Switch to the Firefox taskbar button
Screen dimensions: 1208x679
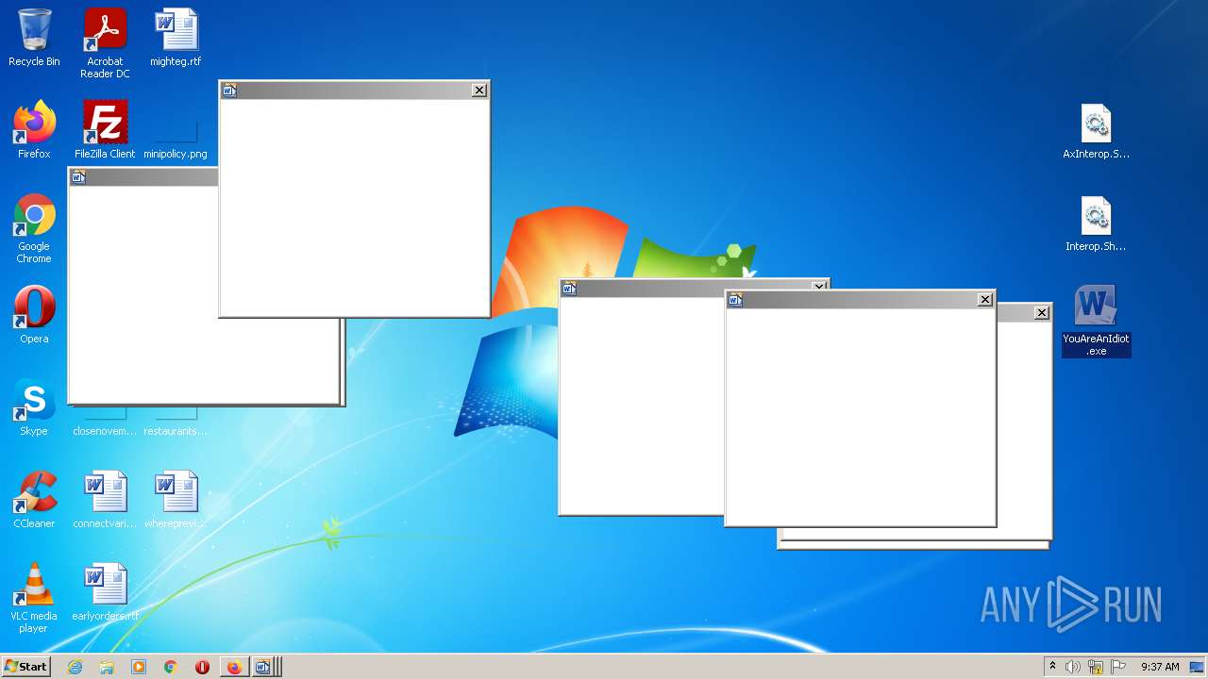234,667
